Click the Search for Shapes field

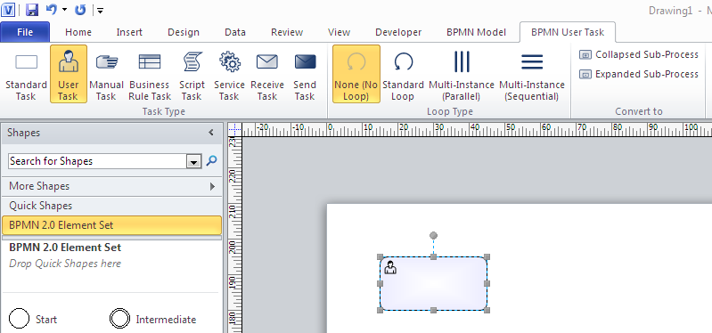[x=97, y=161]
